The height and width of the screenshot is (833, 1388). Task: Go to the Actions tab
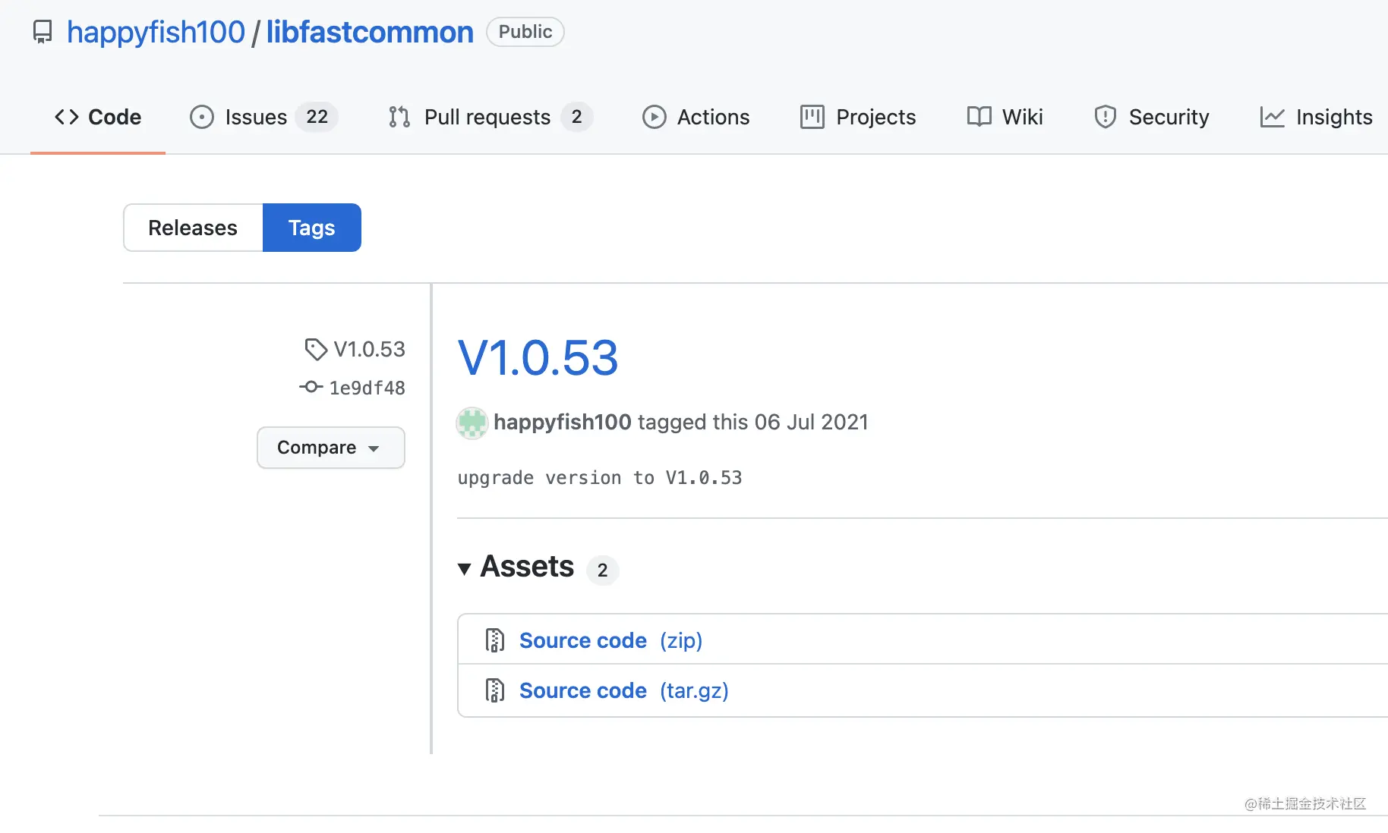pos(696,117)
